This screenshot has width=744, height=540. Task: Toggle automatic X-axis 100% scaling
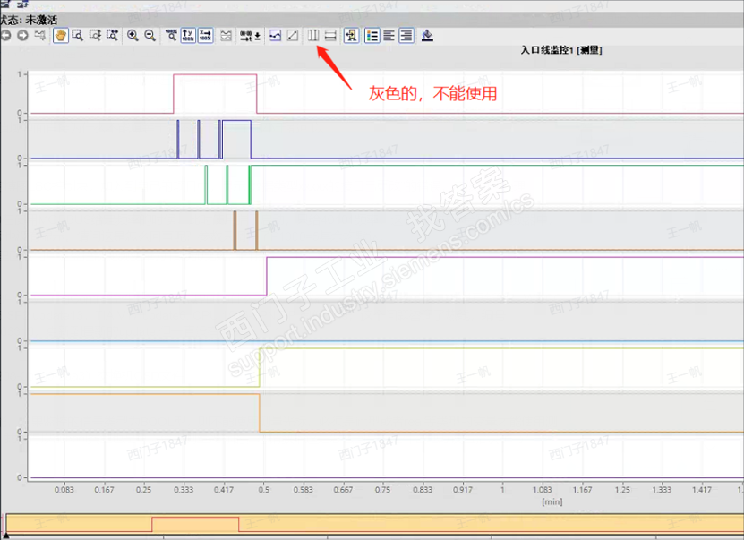[x=205, y=35]
